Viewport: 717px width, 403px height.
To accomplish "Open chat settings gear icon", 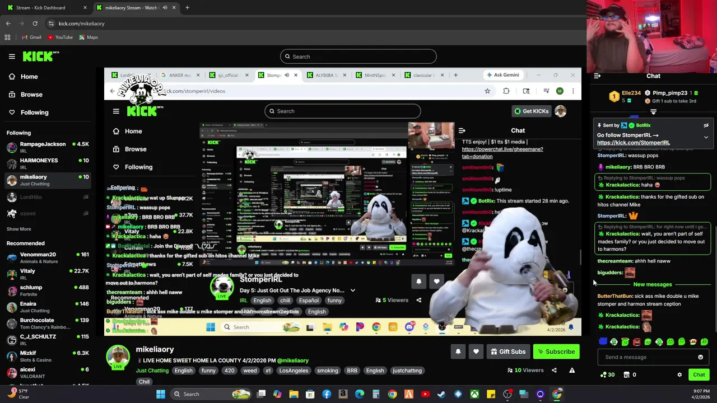I will [x=679, y=375].
